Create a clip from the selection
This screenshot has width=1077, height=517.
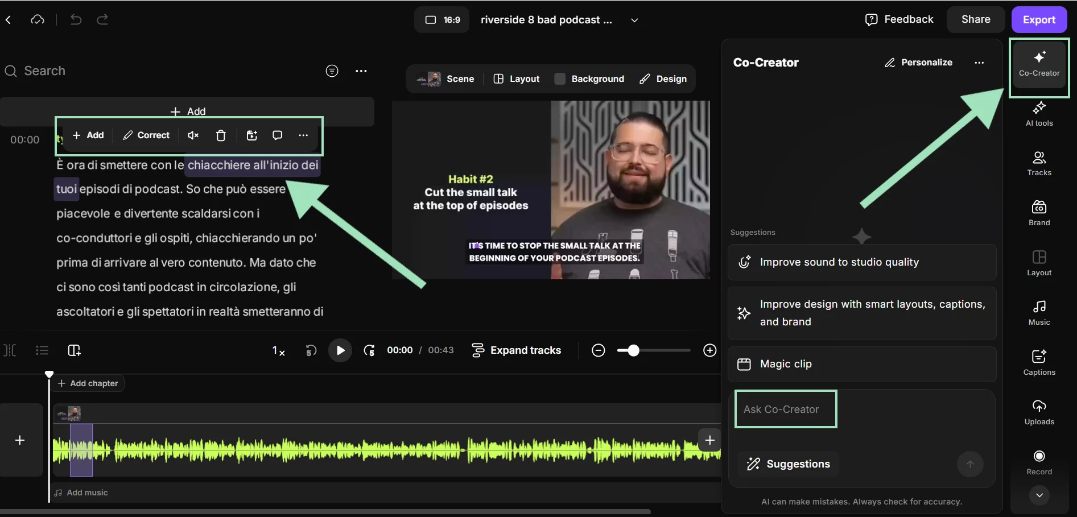[x=252, y=135]
